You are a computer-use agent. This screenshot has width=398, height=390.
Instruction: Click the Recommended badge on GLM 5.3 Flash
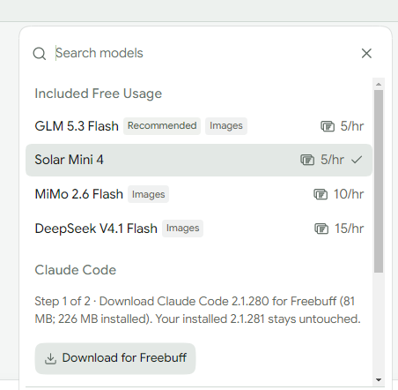tap(162, 126)
